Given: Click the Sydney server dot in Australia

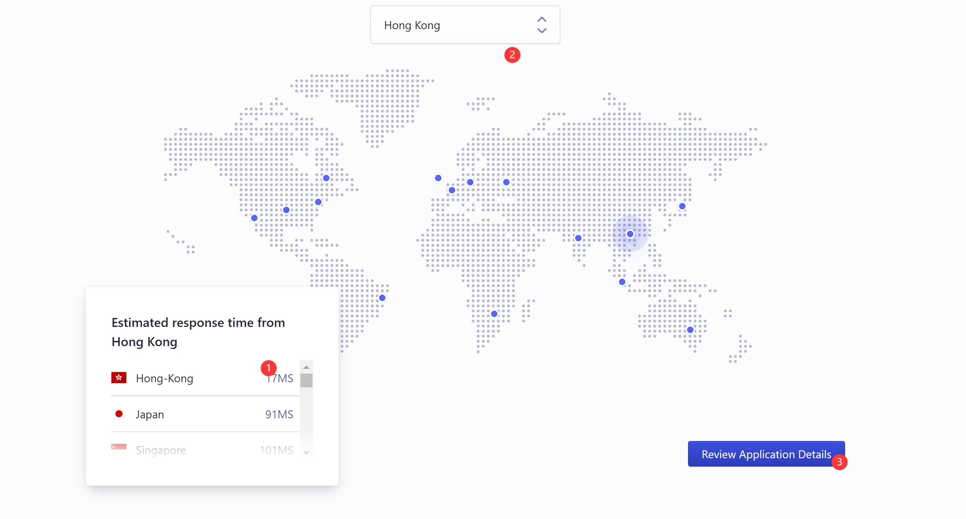Looking at the screenshot, I should [x=690, y=330].
